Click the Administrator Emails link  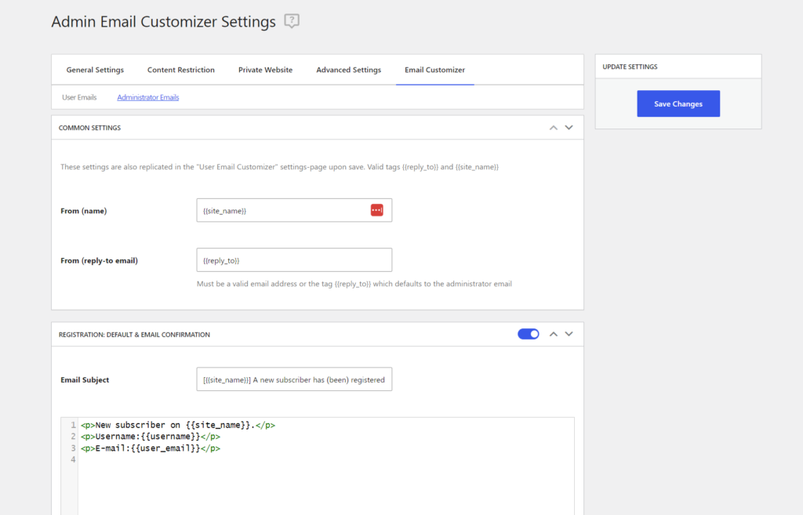coord(150,96)
